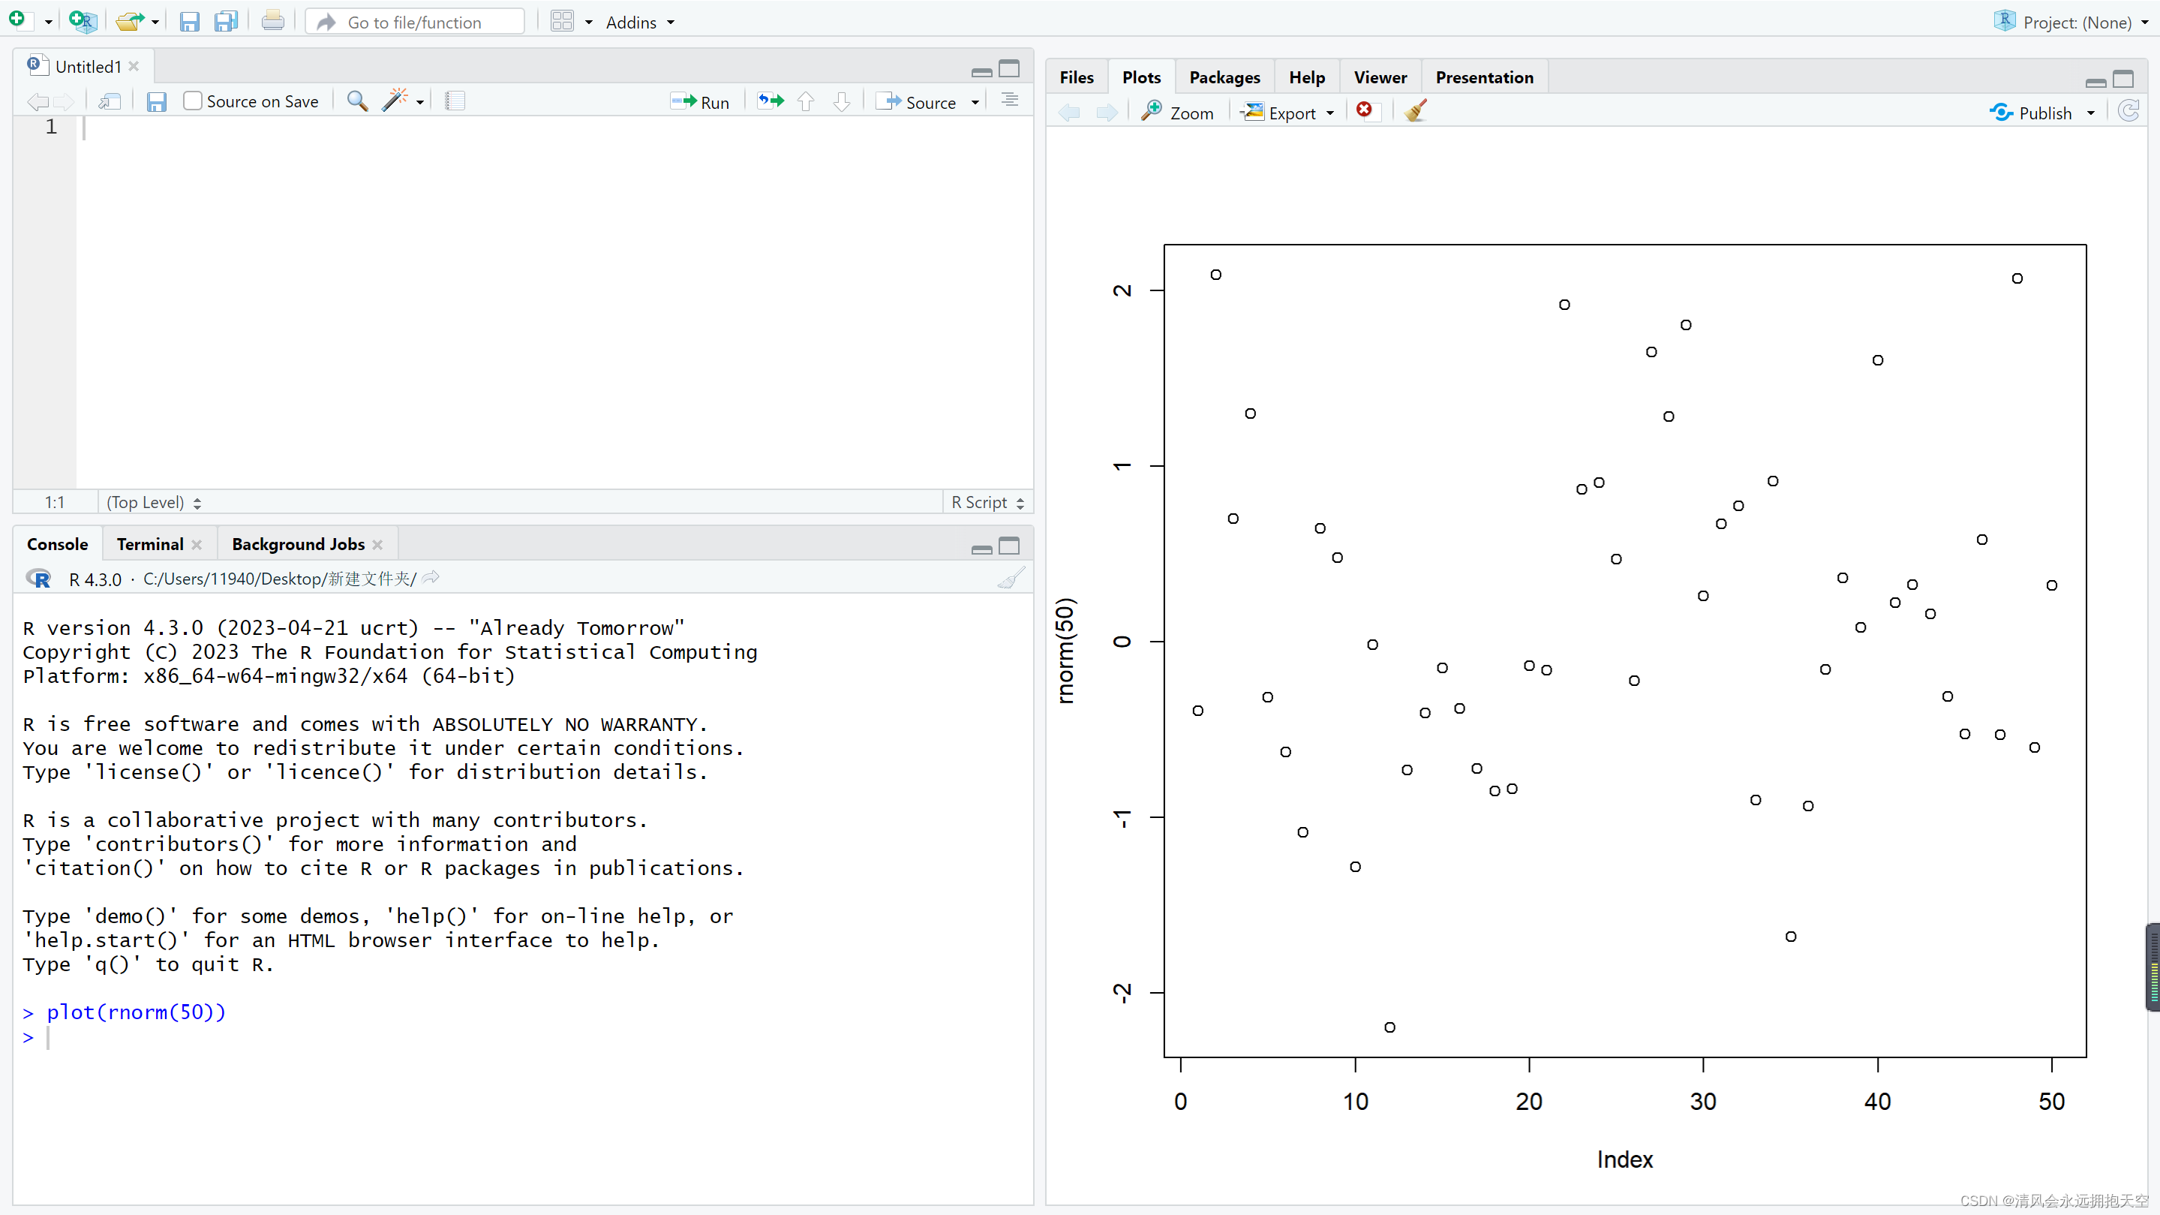Save all open documents
The image size is (2160, 1215).
click(226, 22)
